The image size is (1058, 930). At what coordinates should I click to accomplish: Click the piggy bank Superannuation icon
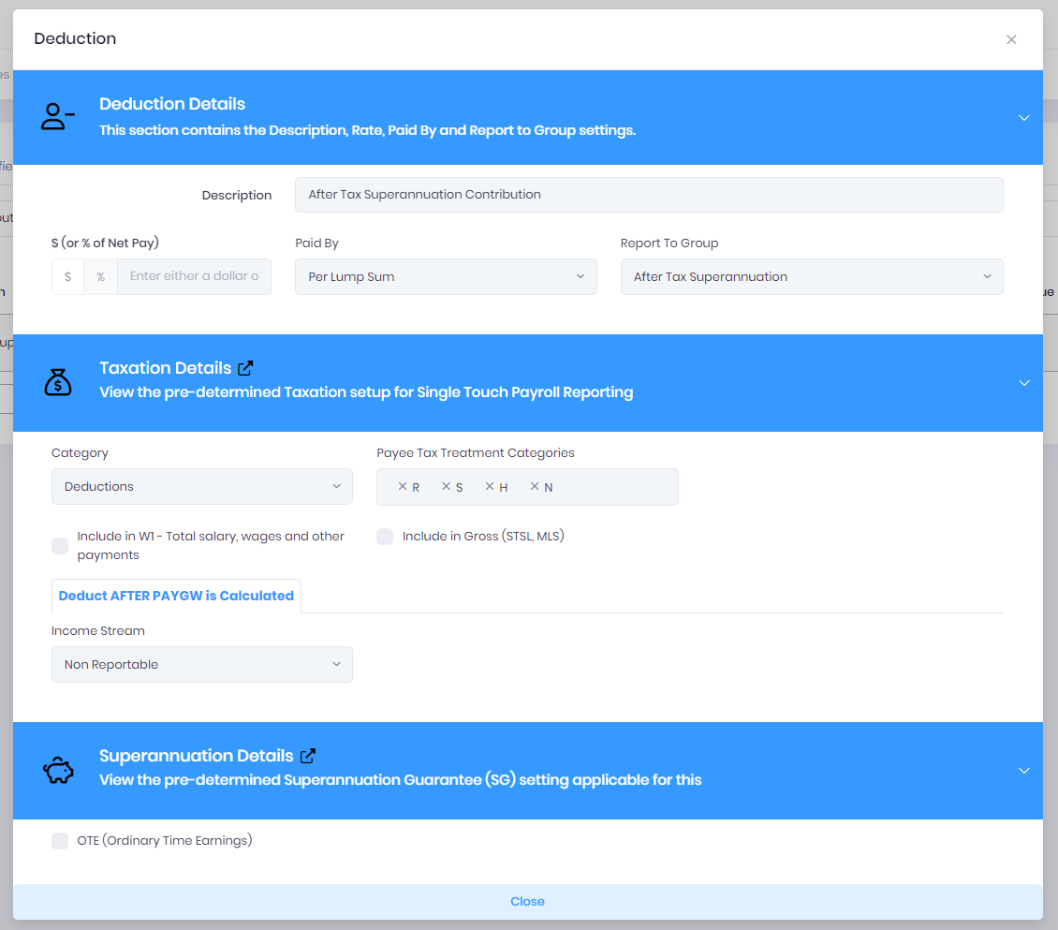[x=58, y=770]
